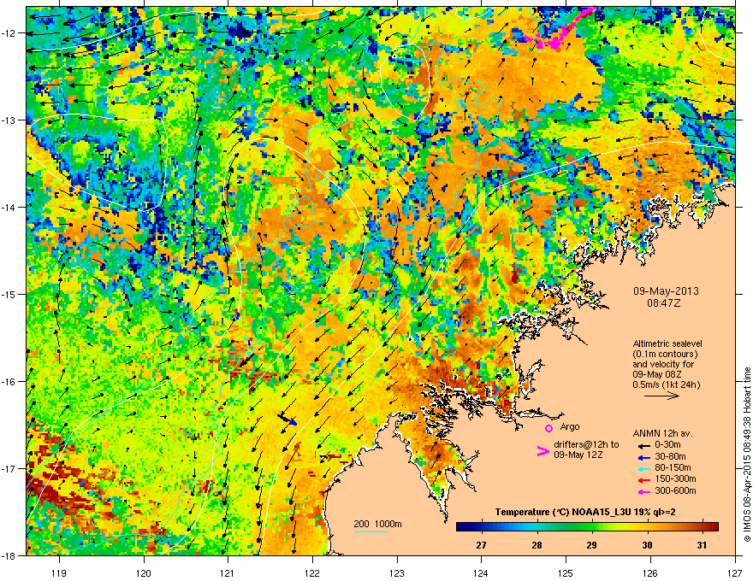Click the cyan 200 1000m isobath legend line
753x581 pixels.
(x=371, y=531)
